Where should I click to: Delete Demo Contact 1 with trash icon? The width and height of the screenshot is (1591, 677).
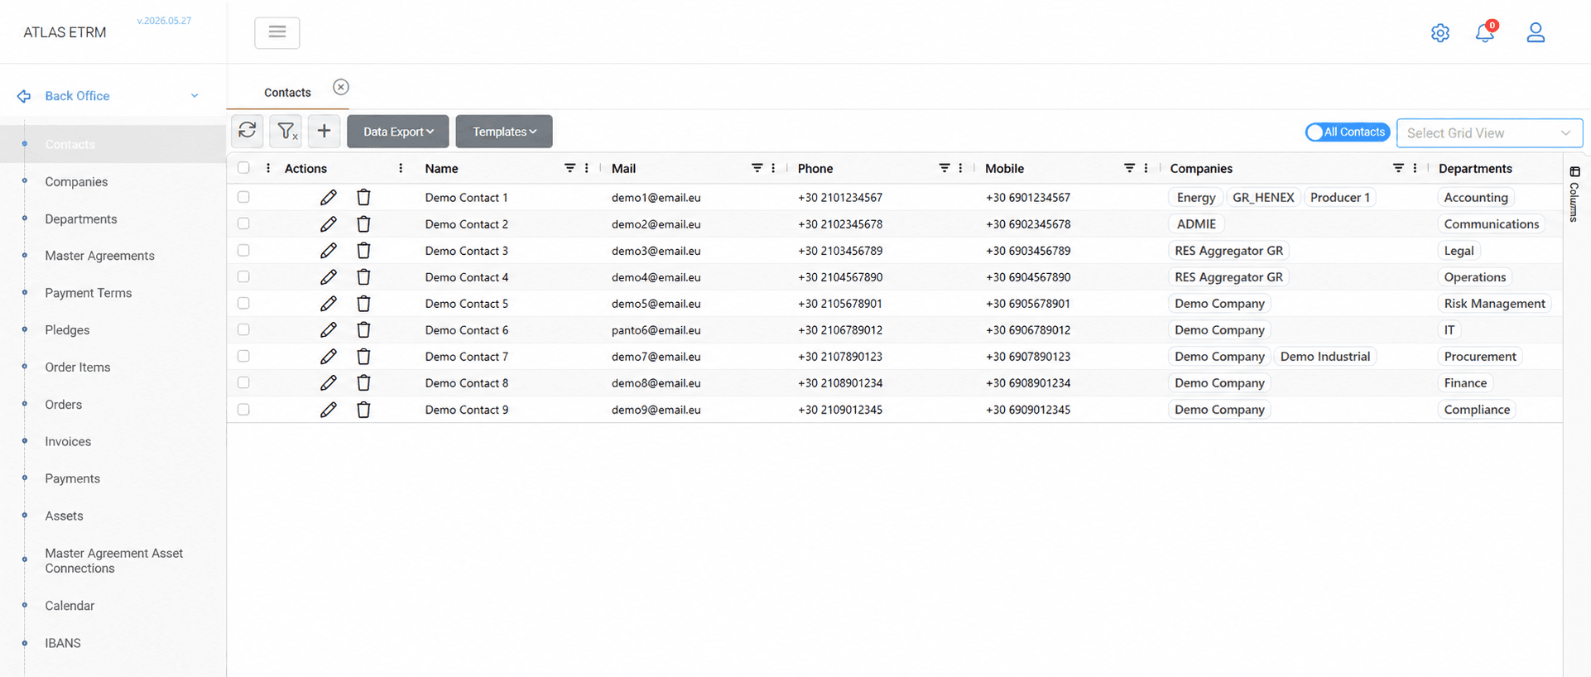pos(363,197)
